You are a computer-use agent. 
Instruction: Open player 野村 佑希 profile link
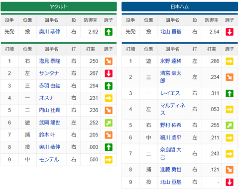coord(171,125)
